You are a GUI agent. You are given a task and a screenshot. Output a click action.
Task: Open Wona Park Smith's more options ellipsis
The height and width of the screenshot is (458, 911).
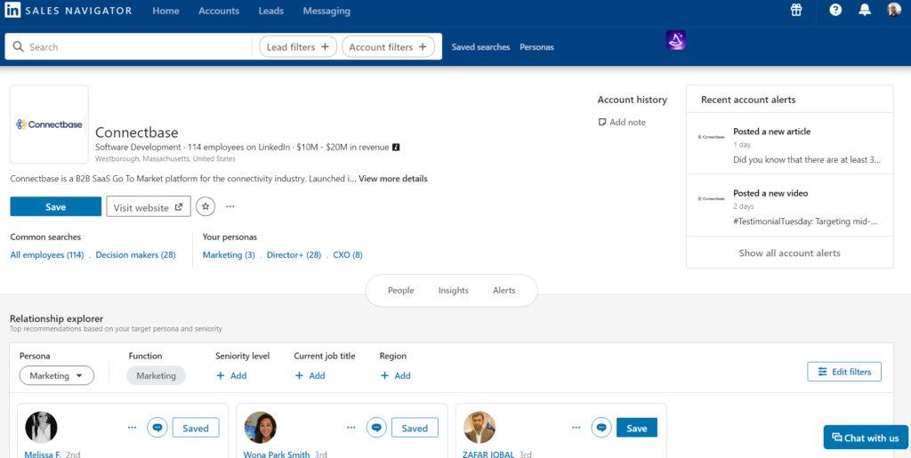point(351,427)
